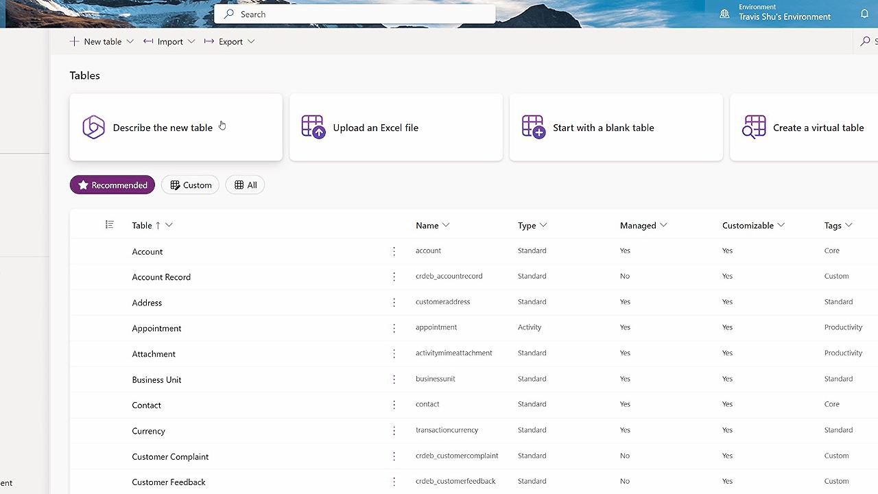Open more commands for the Account table
The image size is (878, 494).
pos(394,251)
